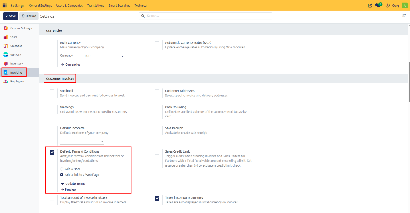Enable Cash Rounding checkbox
This screenshot has width=410, height=213.
tap(157, 108)
